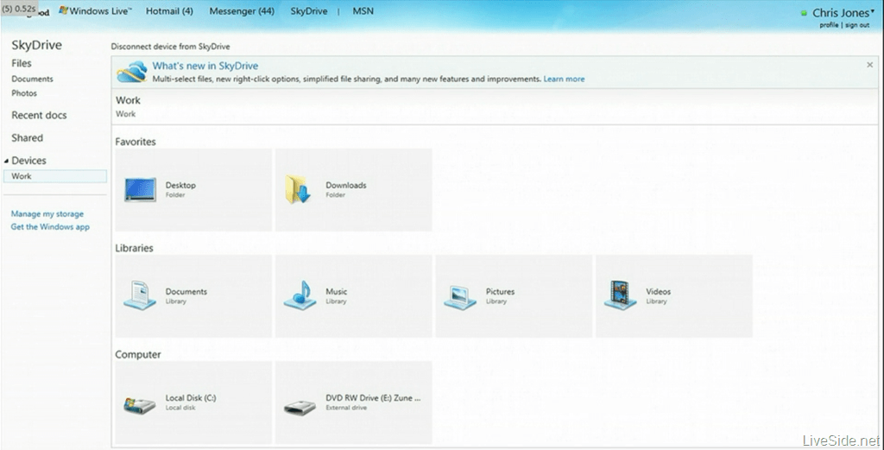Open the Documents library icon
The image size is (884, 450).
pyautogui.click(x=140, y=295)
